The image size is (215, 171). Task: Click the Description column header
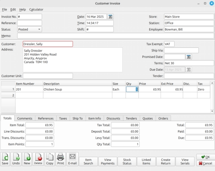coord(77,84)
